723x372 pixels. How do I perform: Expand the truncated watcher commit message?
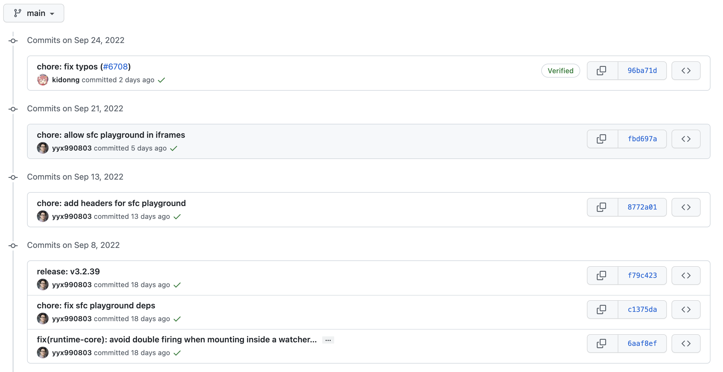coord(328,340)
